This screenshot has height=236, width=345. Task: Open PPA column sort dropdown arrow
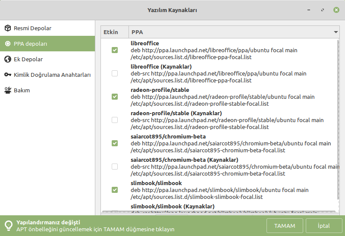pos(336,32)
